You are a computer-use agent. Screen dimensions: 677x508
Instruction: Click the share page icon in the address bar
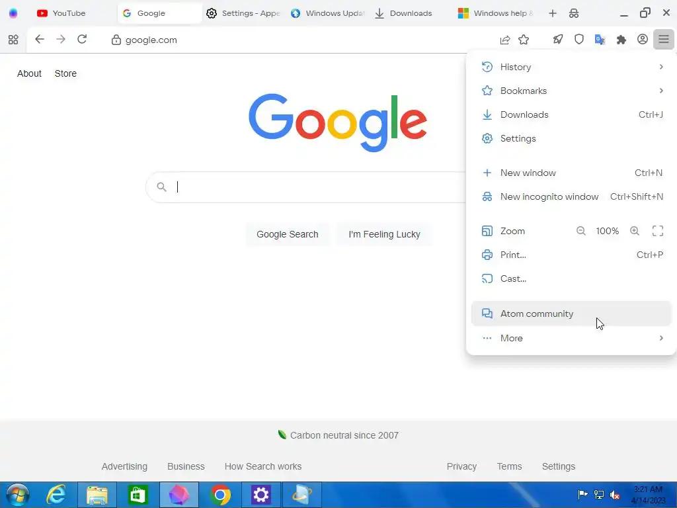pos(504,40)
